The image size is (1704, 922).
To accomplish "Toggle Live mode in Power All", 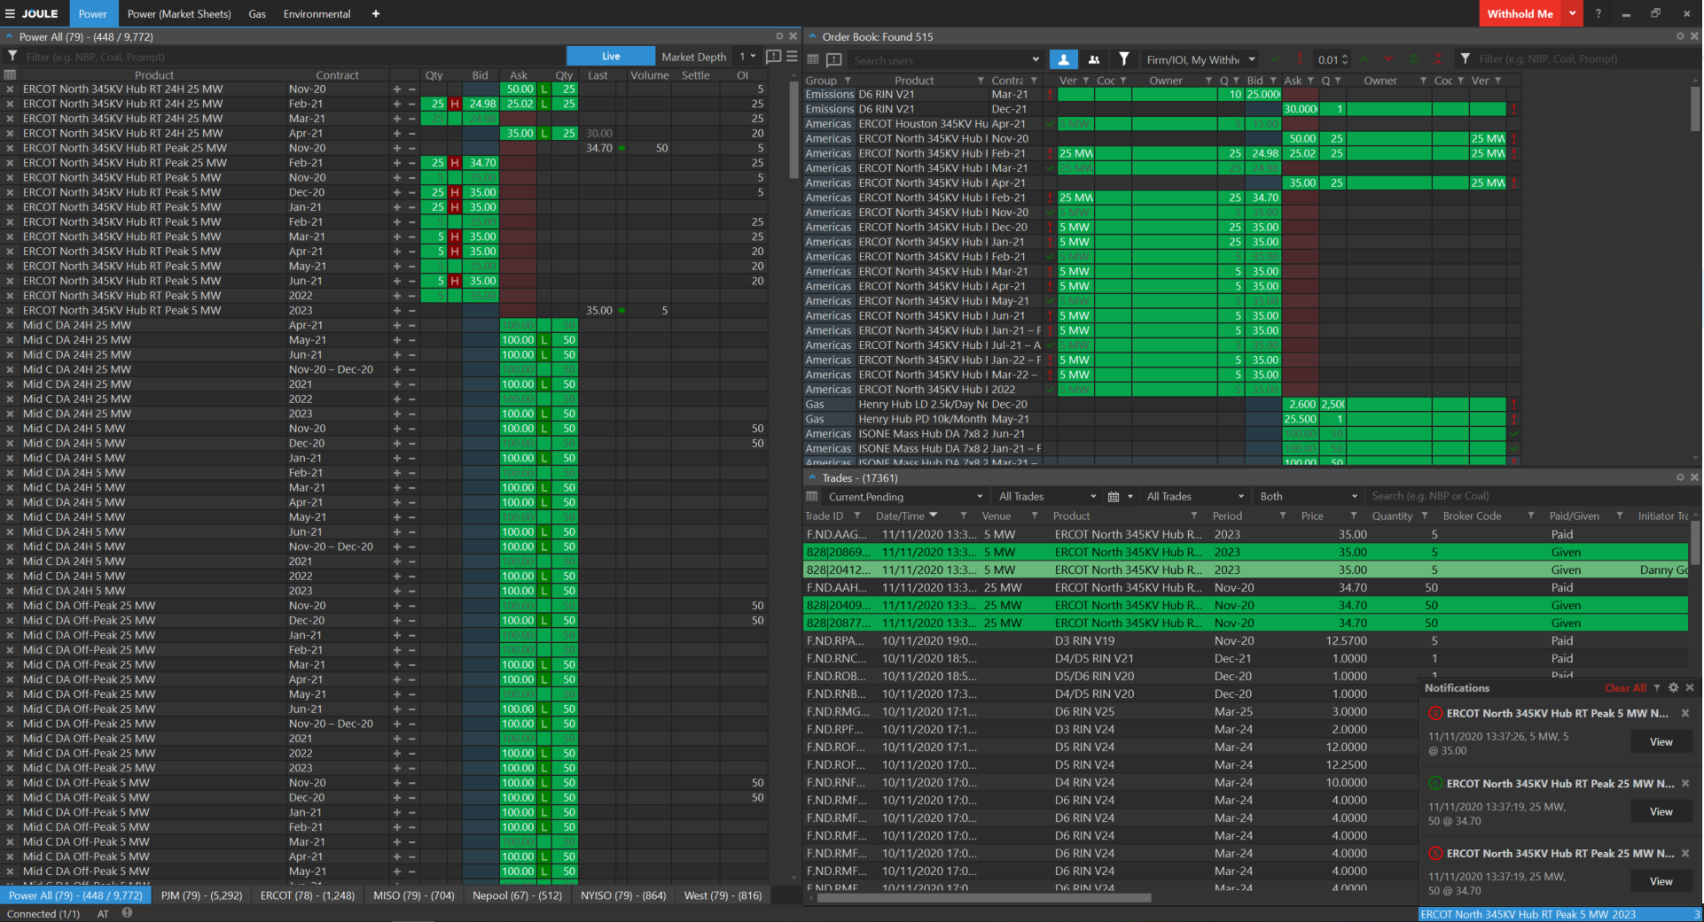I will pos(611,56).
